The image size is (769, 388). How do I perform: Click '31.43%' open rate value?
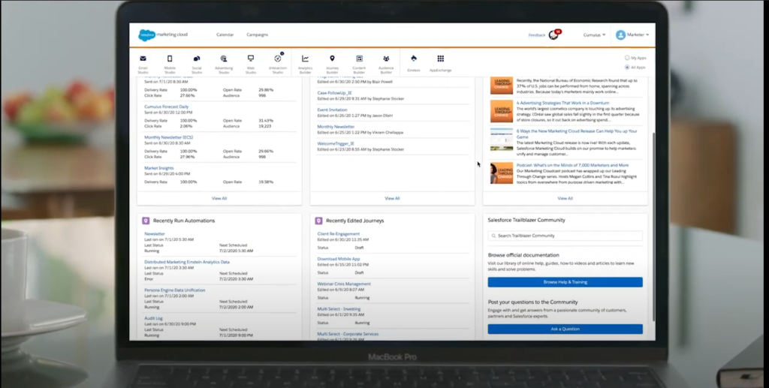tap(266, 121)
